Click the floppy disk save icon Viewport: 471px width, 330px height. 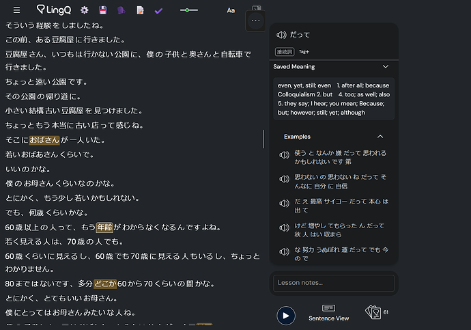tap(102, 10)
